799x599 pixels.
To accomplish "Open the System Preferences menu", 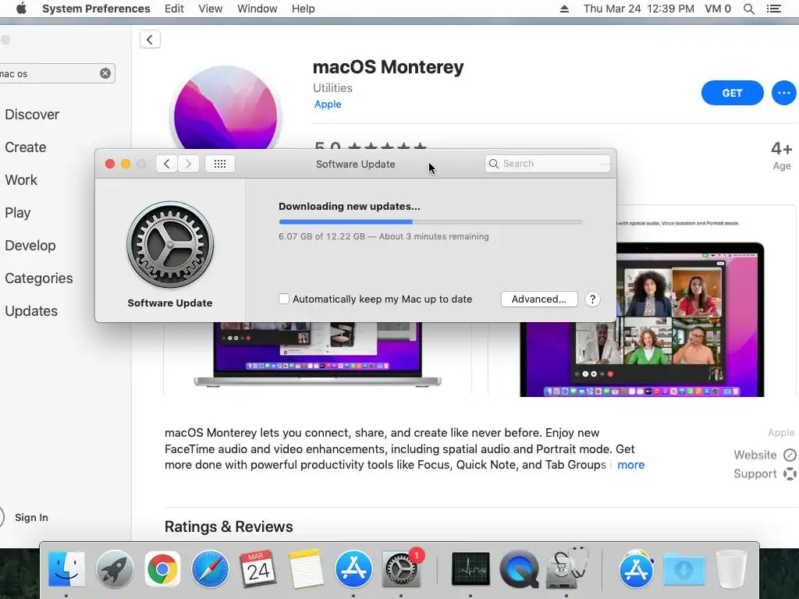I will pyautogui.click(x=96, y=9).
